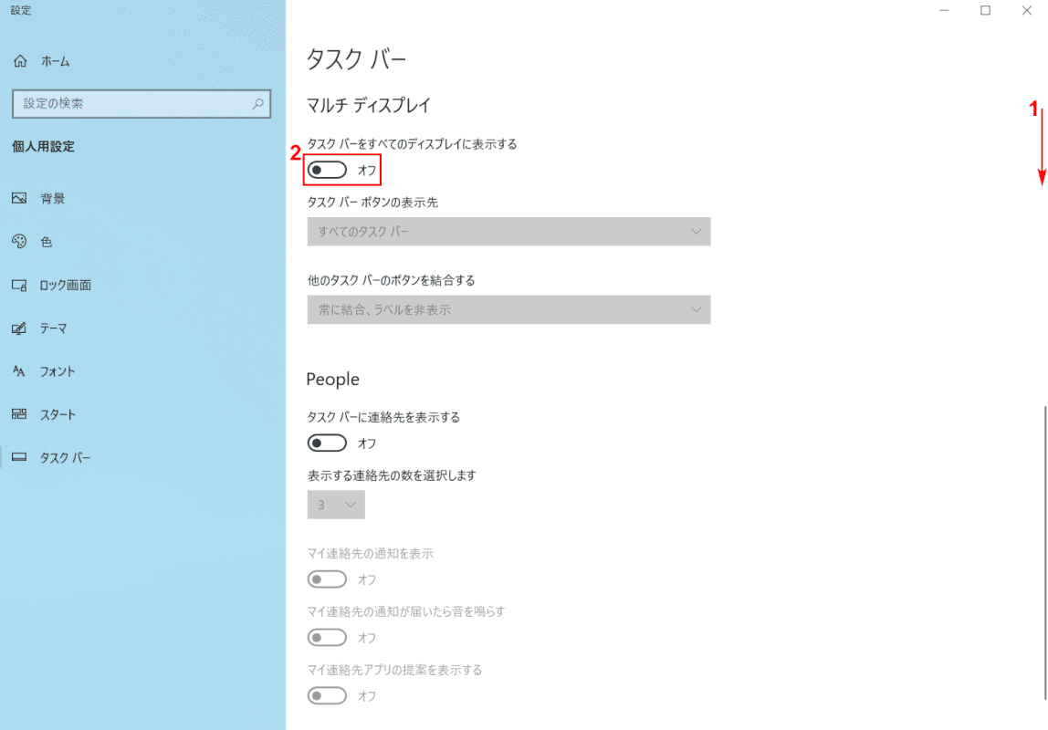
Task: Toggle マイ連絡先の通知を表示 switch
Action: (327, 579)
